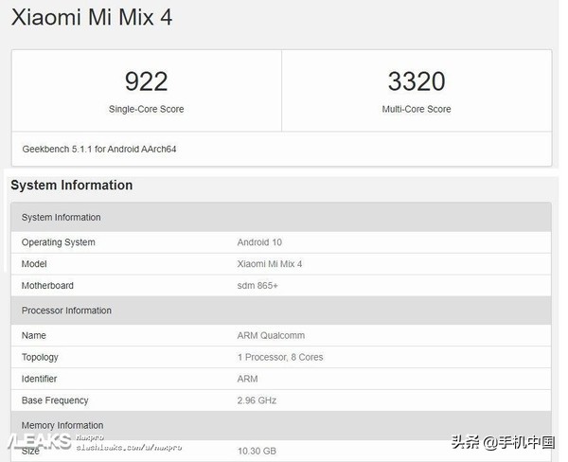Image resolution: width=568 pixels, height=462 pixels.
Task: Select the 2.96 GHz frequency value
Action: [x=257, y=400]
